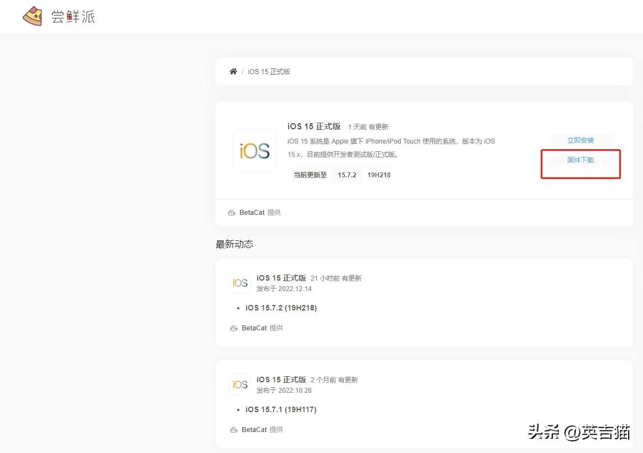Click the 19H218 build number badge
643x453 pixels.
pyautogui.click(x=380, y=175)
